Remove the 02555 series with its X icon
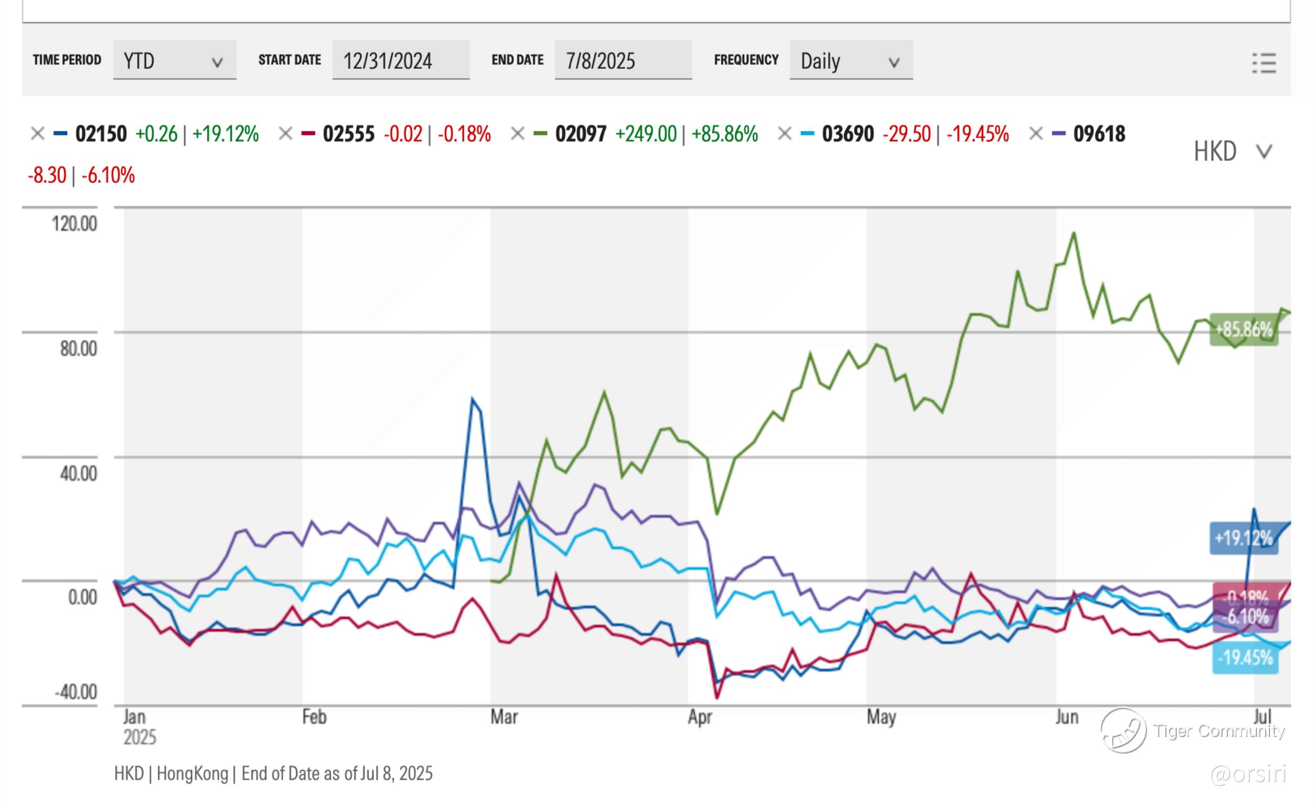 pos(286,133)
